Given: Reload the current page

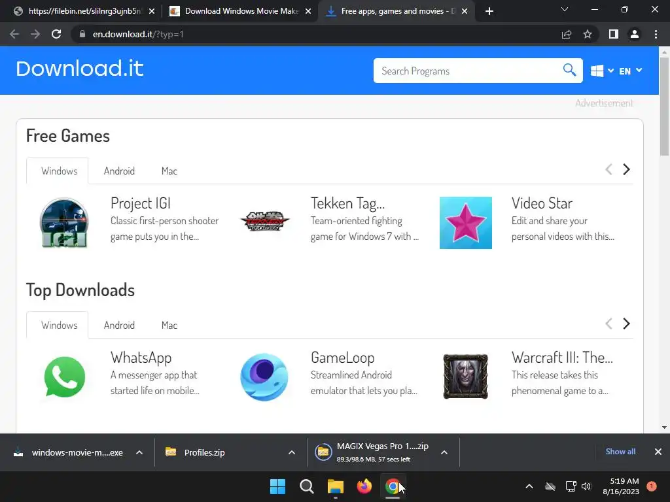Looking at the screenshot, I should click(x=56, y=34).
